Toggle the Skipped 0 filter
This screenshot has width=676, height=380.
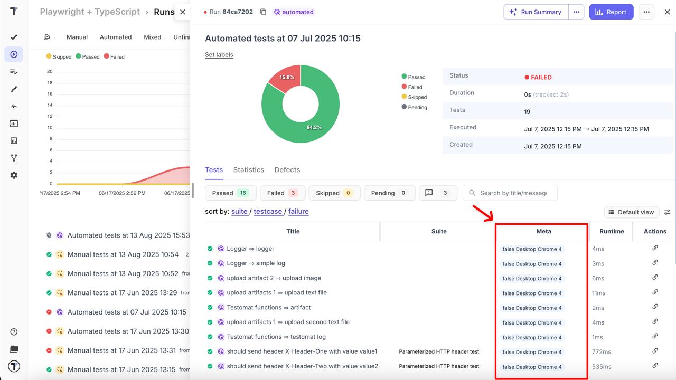pos(334,193)
